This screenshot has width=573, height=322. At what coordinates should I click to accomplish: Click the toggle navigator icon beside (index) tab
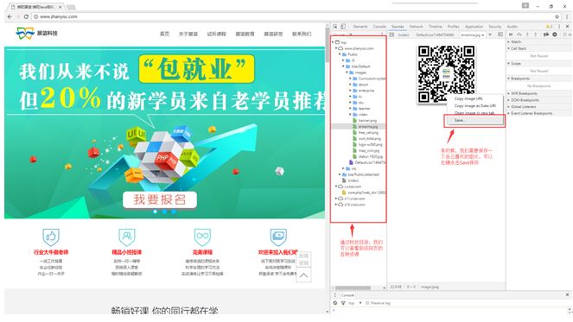click(392, 35)
